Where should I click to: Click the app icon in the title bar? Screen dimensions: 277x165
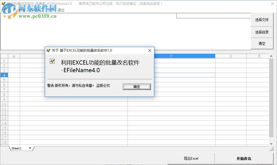3,3
